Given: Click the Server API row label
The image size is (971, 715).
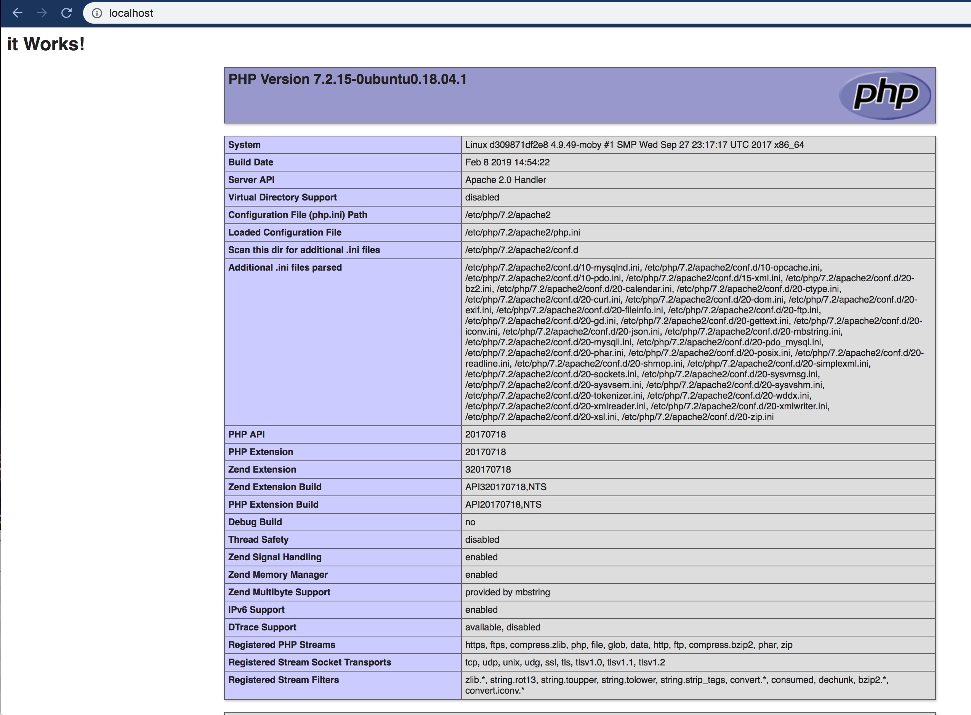Looking at the screenshot, I should 251,180.
